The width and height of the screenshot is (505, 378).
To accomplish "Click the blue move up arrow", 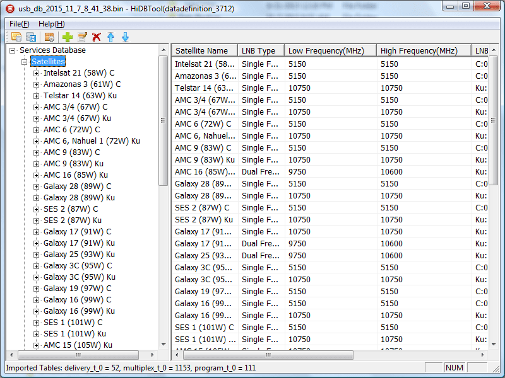I will tap(111, 37).
